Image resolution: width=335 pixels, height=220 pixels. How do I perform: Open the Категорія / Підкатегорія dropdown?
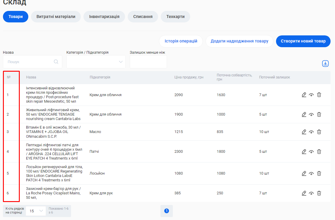point(96,62)
